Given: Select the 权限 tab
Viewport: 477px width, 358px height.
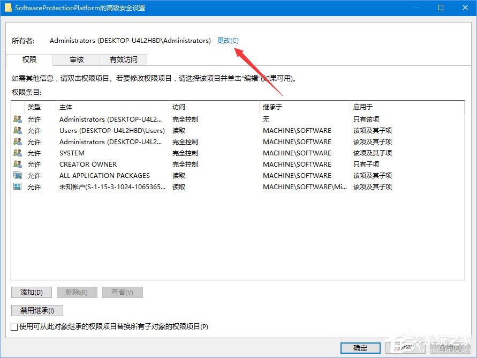Looking at the screenshot, I should pos(29,60).
